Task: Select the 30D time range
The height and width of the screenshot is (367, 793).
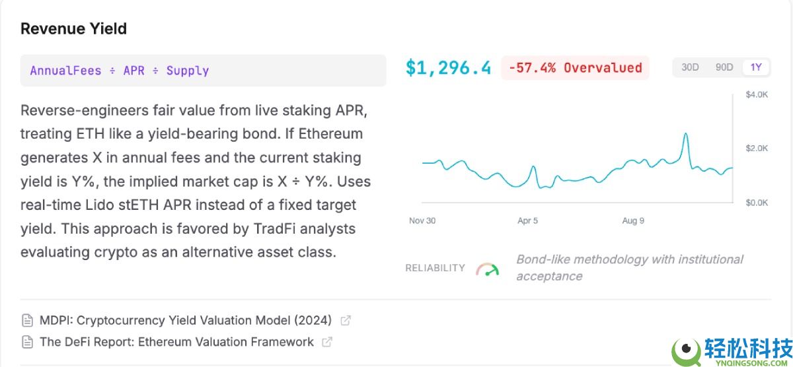Action: pyautogui.click(x=690, y=67)
